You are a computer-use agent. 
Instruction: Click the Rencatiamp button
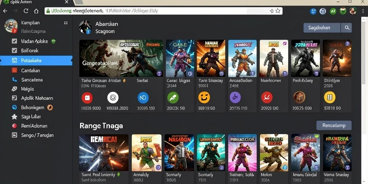pos(334,125)
